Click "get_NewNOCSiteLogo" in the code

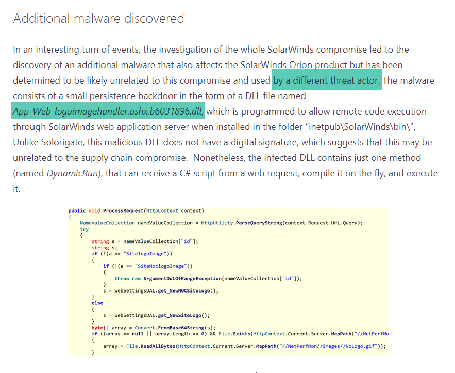click(184, 291)
